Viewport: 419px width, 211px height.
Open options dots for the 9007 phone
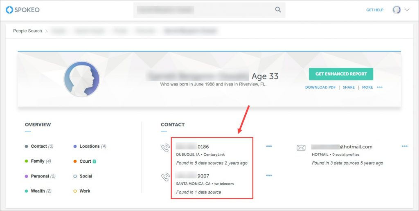tap(269, 175)
